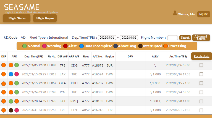This screenshot has width=212, height=119.
Task: Switch to the Flight Report tab
Action: point(45,18)
